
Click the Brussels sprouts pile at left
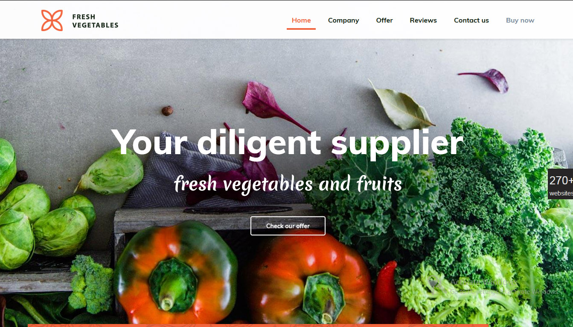tap(43, 213)
